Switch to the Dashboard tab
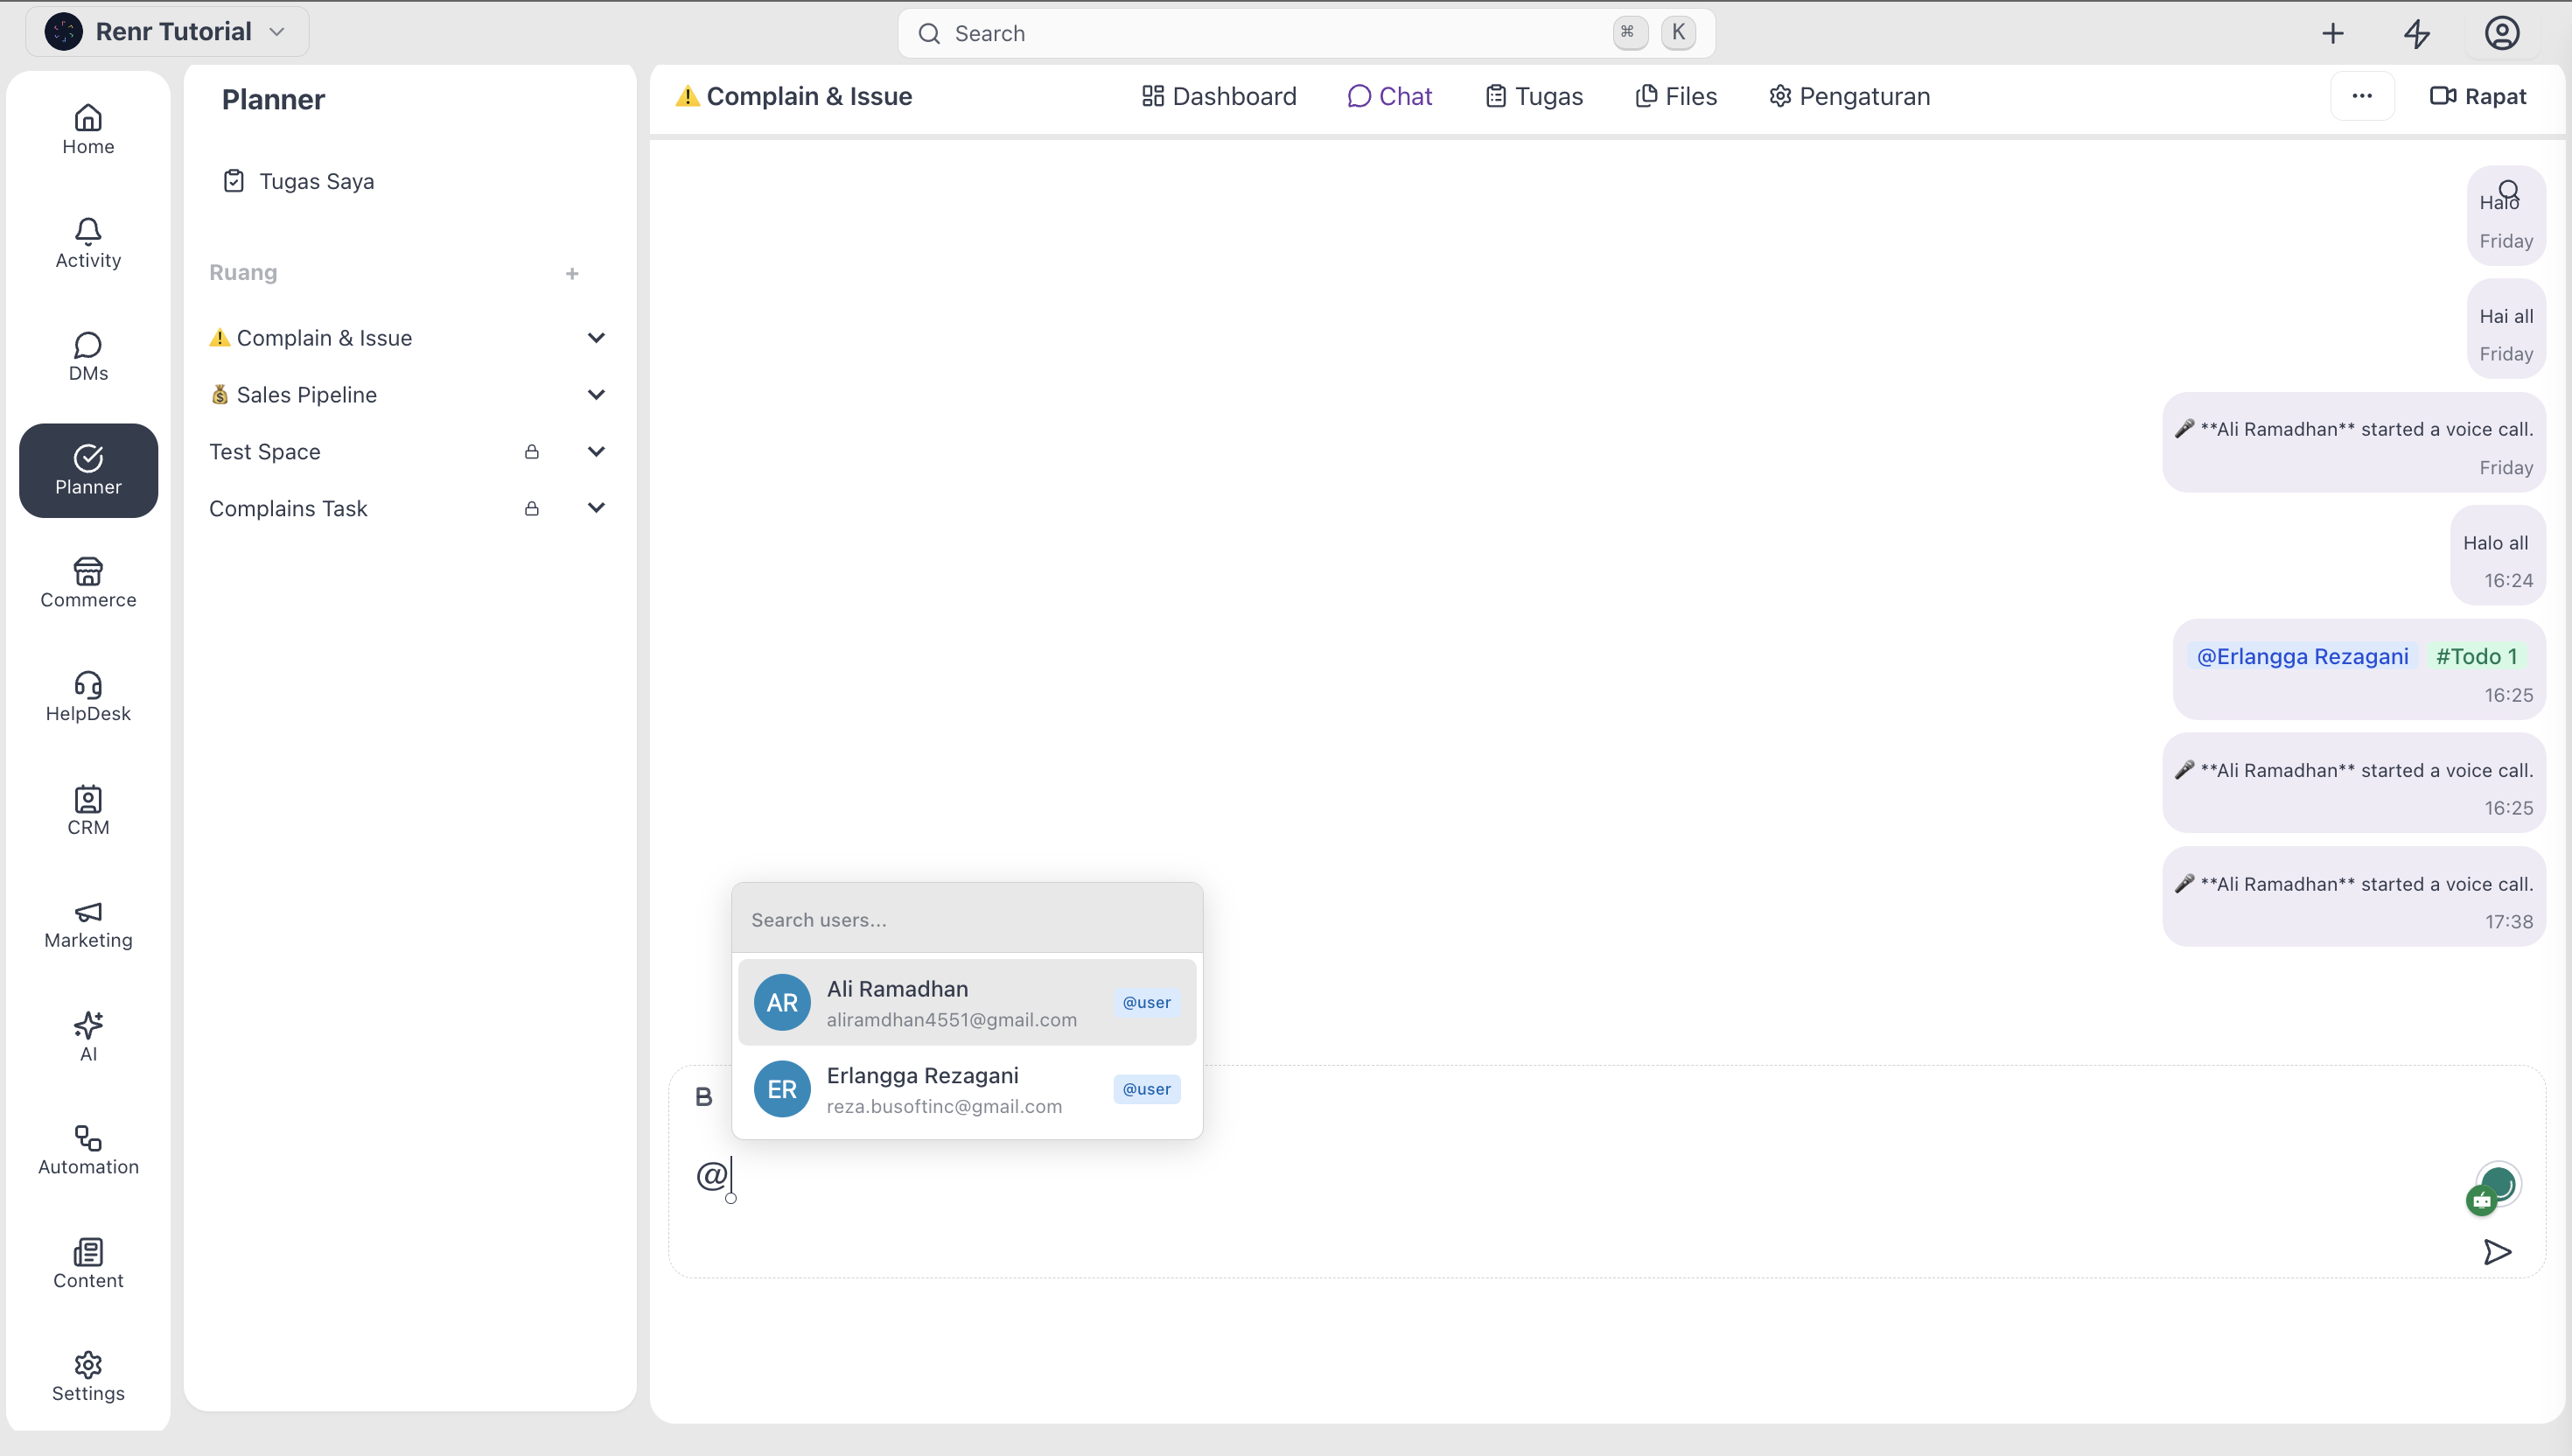The width and height of the screenshot is (2572, 1456). pyautogui.click(x=1219, y=96)
